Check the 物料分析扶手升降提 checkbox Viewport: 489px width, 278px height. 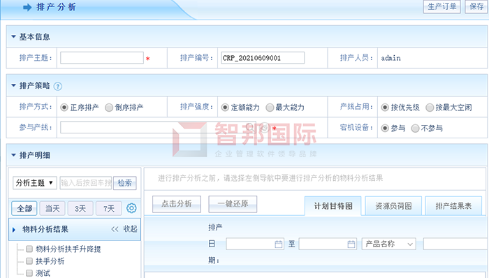tap(29, 249)
